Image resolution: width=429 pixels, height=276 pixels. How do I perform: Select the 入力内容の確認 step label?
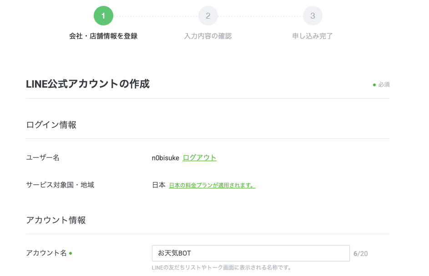click(208, 36)
